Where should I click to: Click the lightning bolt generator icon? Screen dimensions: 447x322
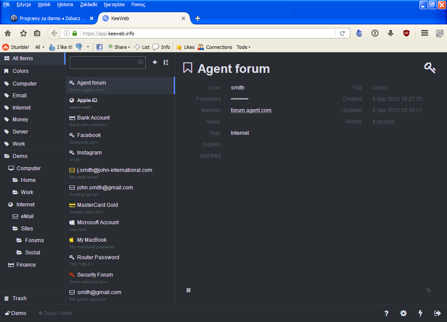click(x=420, y=313)
